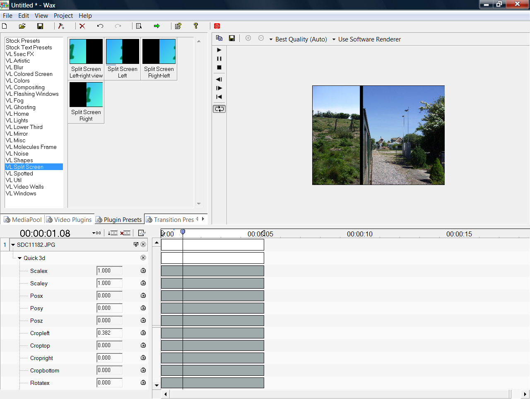The image size is (530, 399).
Task: Click the blue playhead marker on ruler
Action: pyautogui.click(x=183, y=232)
